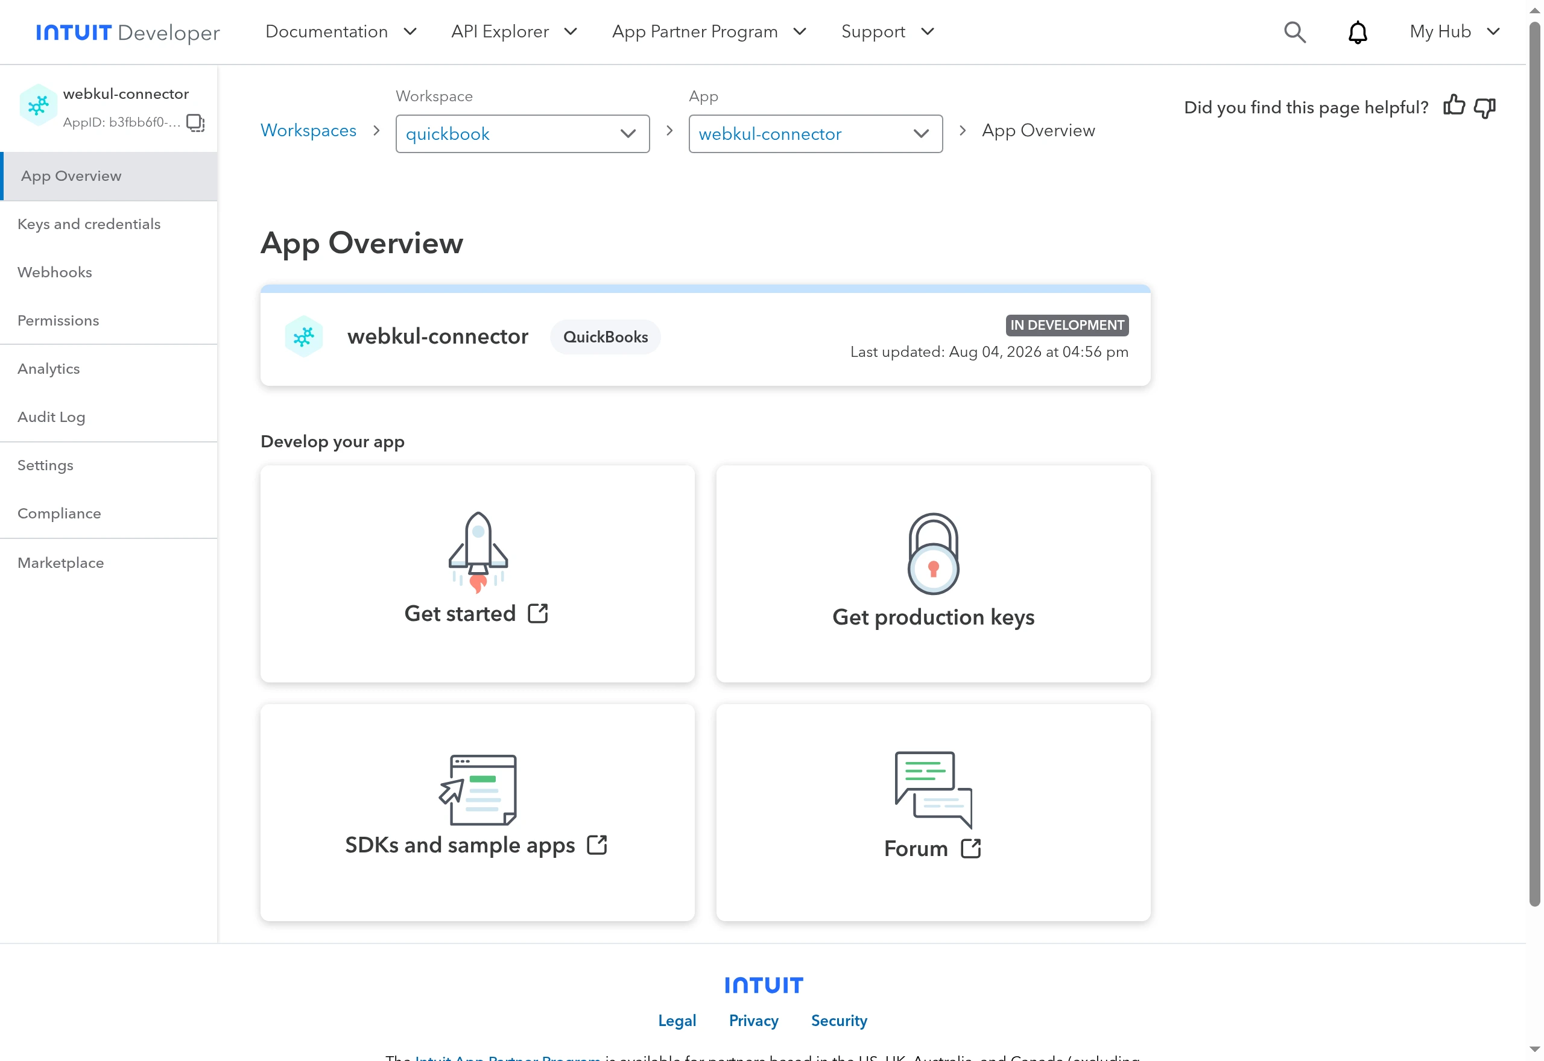Open the My Hub dropdown
The width and height of the screenshot is (1544, 1061).
coord(1454,31)
